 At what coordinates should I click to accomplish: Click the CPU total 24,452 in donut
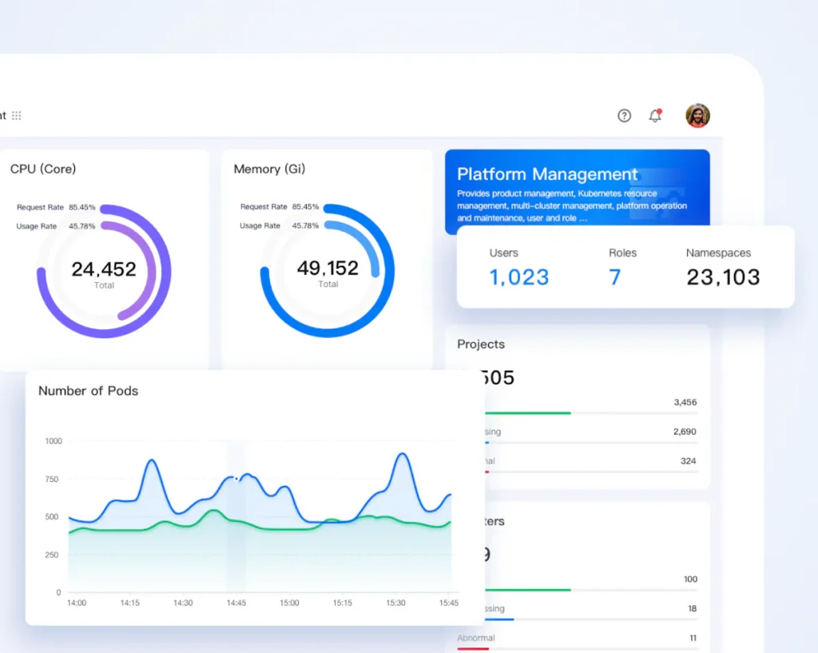[x=104, y=269]
